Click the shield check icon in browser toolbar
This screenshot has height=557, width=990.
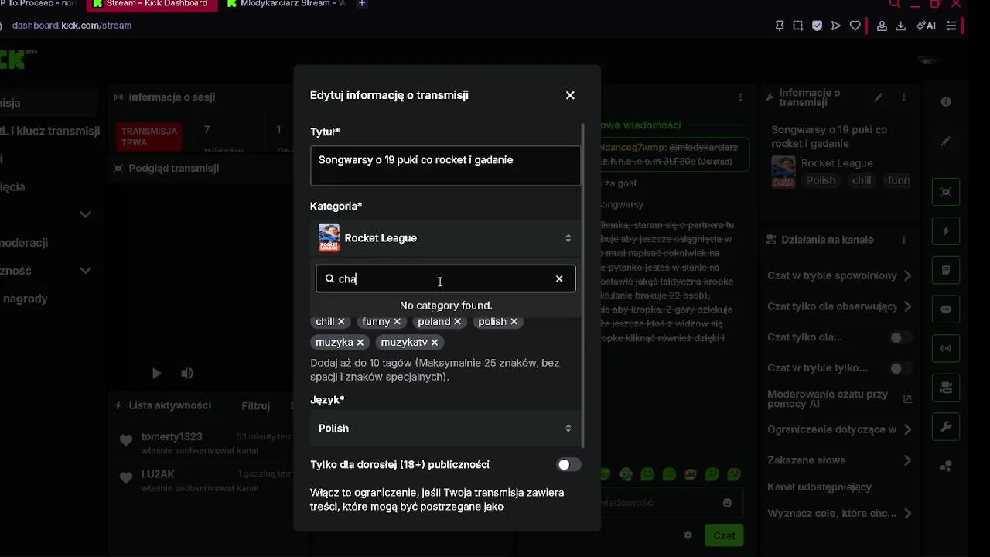tap(817, 26)
